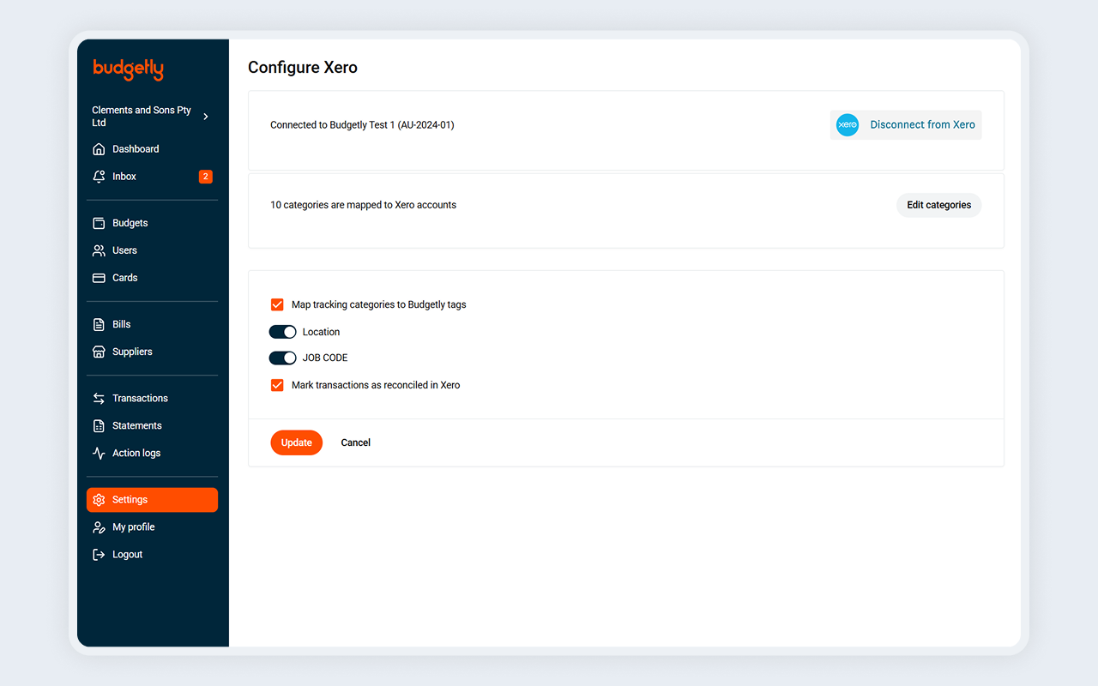Toggle off the Location tracking category
The height and width of the screenshot is (686, 1098).
(x=282, y=331)
